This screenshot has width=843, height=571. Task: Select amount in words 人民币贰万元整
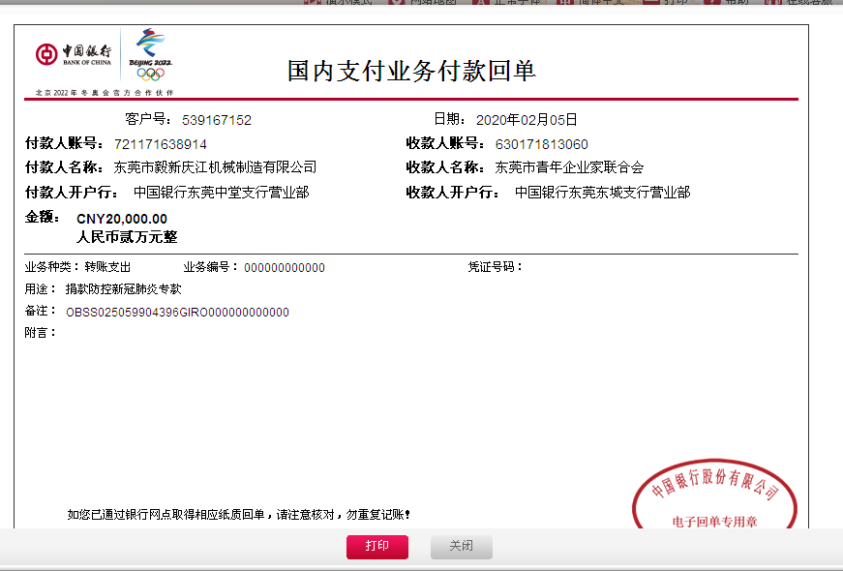pyautogui.click(x=127, y=236)
